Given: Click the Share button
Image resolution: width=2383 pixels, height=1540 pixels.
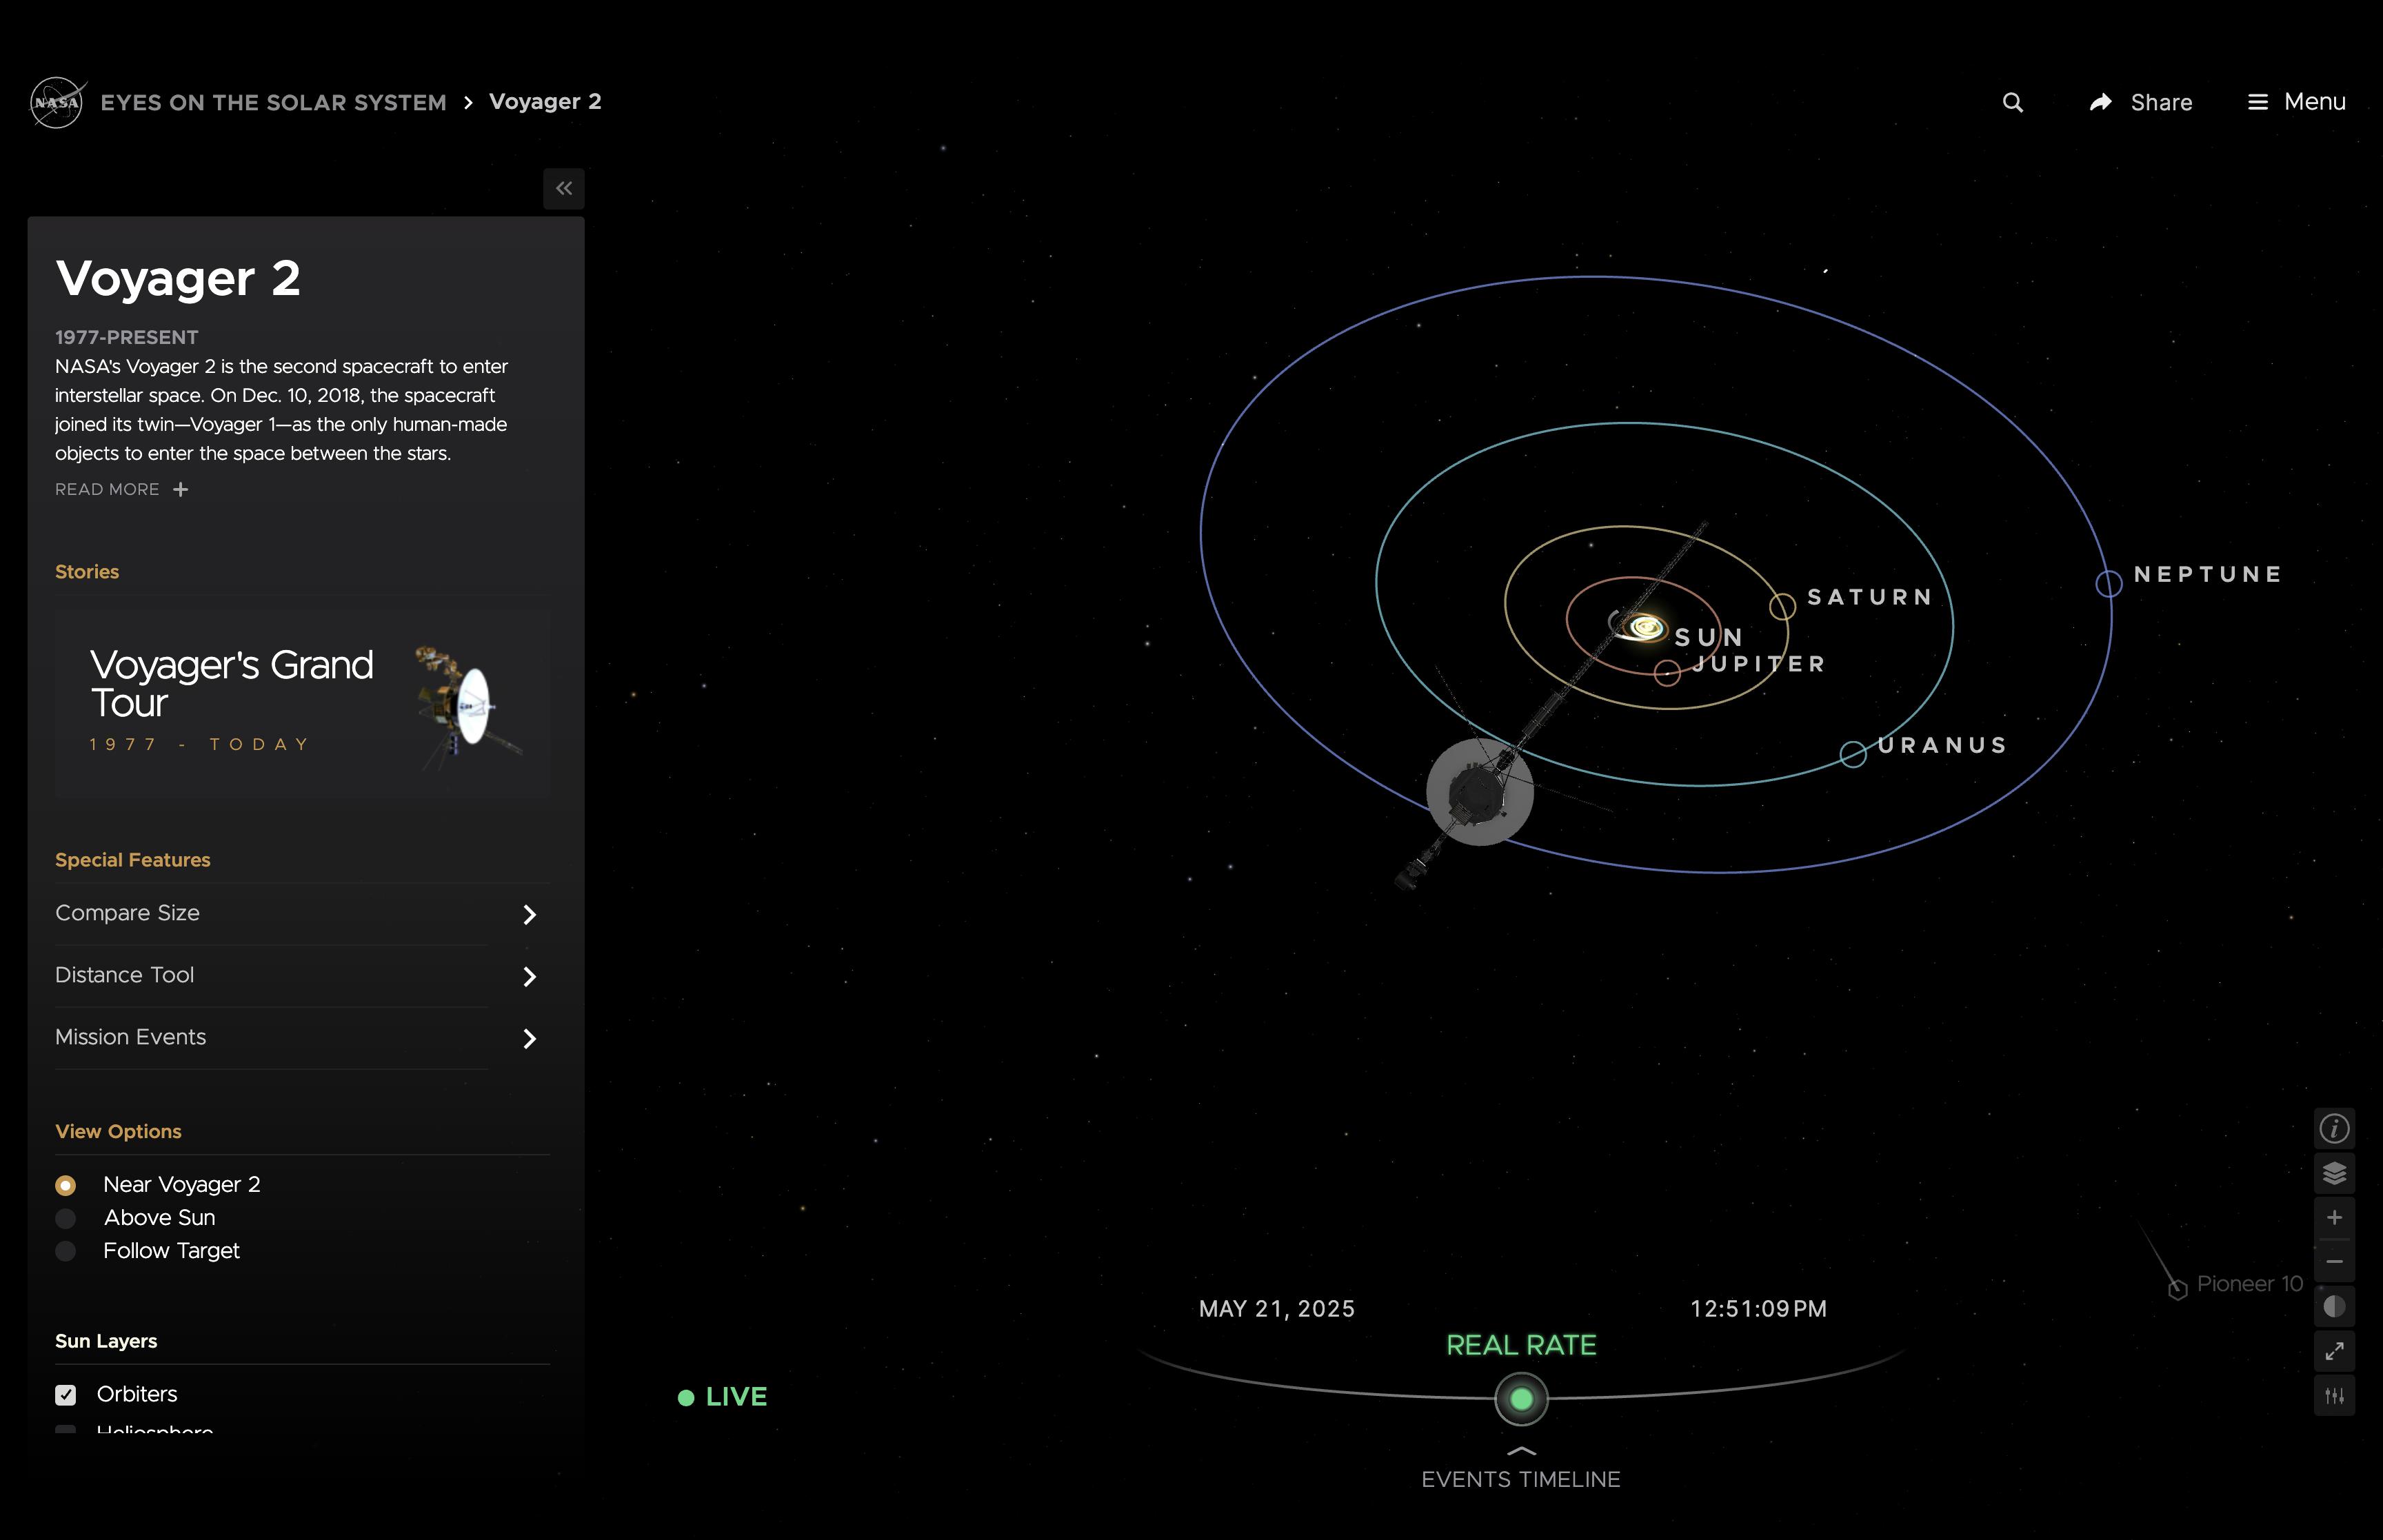Looking at the screenshot, I should click(2141, 102).
